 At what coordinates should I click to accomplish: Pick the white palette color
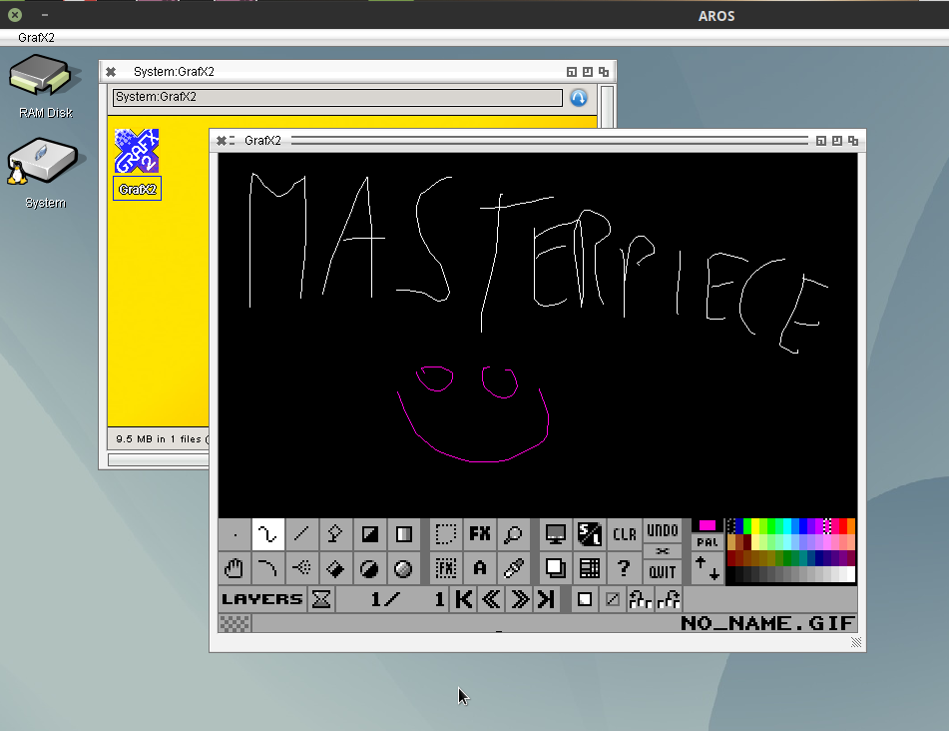tap(850, 574)
